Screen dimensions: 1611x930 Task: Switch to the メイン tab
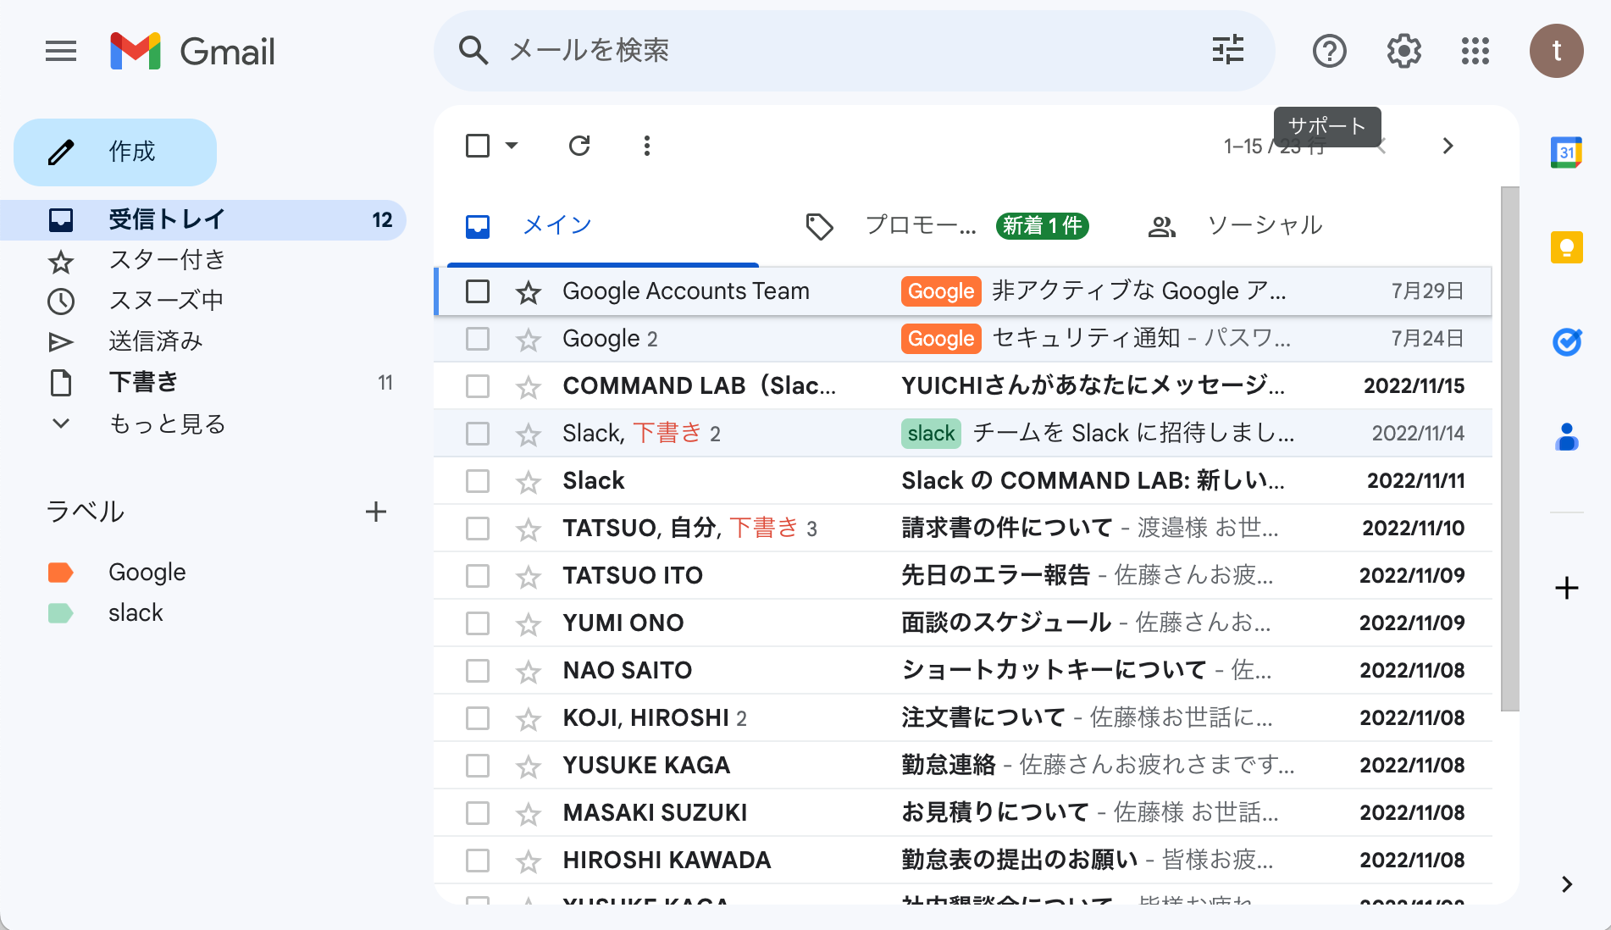click(x=603, y=225)
